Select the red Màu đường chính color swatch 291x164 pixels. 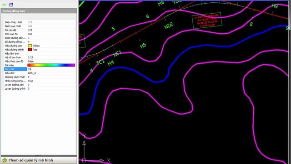[x=30, y=50]
